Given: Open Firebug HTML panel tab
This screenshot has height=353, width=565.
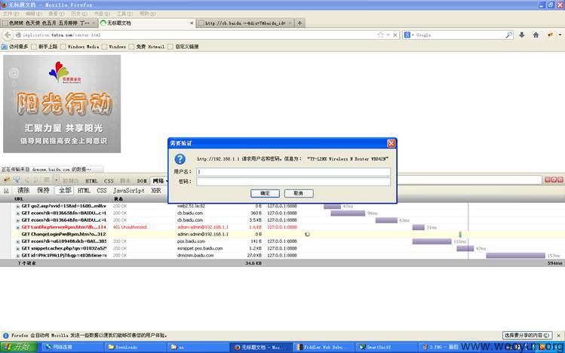Looking at the screenshot, I should pos(91,181).
